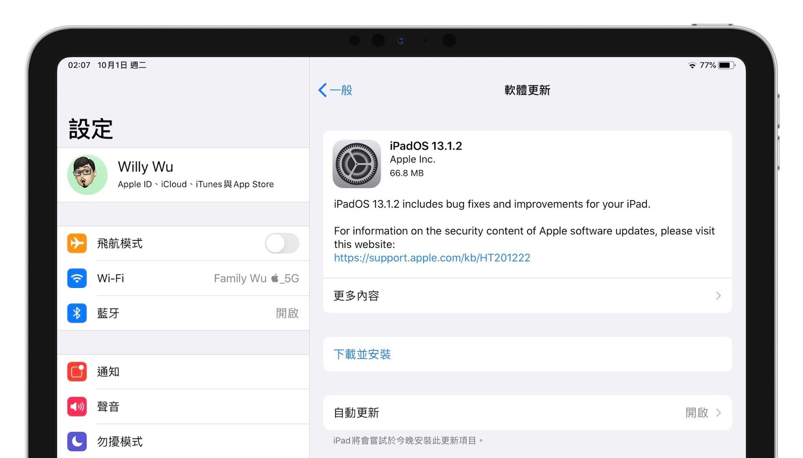This screenshot has width=803, height=458.
Task: Tap the 77% battery percentage
Action: coord(708,65)
